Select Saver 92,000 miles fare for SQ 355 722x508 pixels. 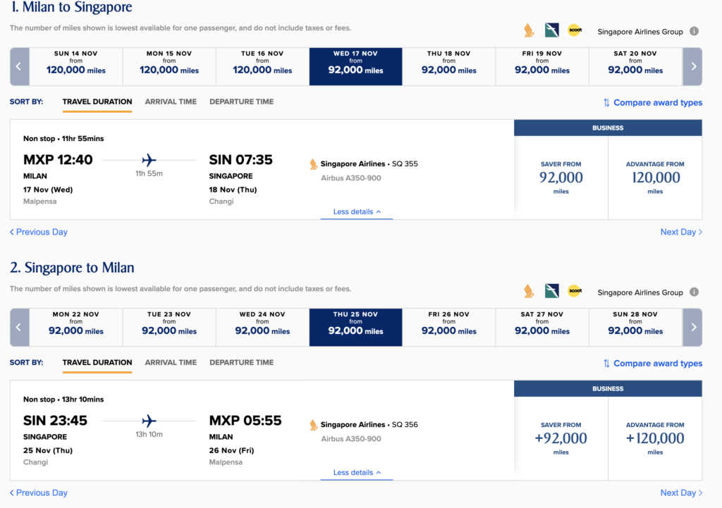point(561,177)
